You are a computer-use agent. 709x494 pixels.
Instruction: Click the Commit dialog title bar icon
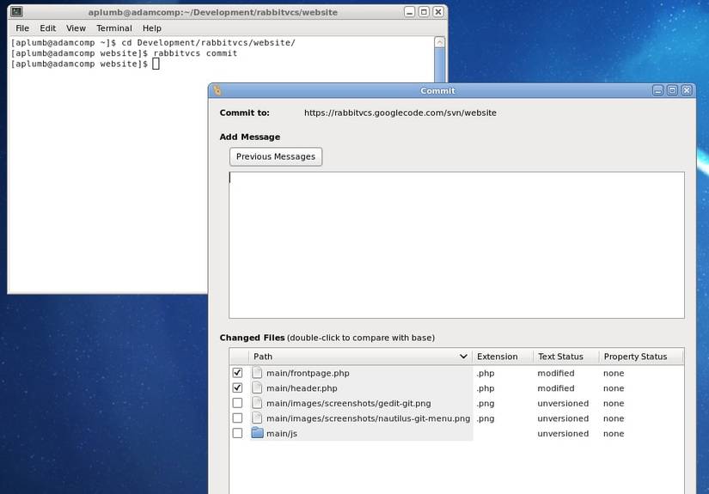pyautogui.click(x=217, y=90)
